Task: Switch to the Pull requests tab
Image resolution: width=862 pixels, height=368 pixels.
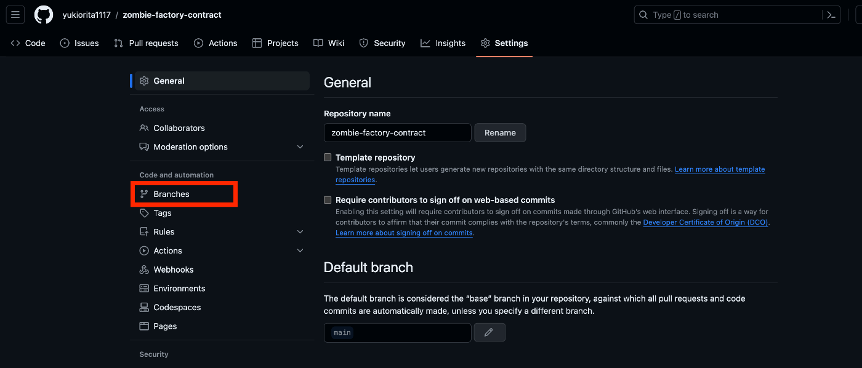Action: pyautogui.click(x=146, y=43)
